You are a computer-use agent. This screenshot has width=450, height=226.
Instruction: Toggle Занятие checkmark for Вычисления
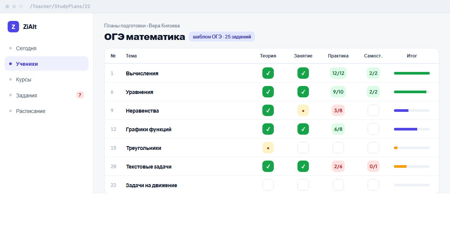point(303,73)
